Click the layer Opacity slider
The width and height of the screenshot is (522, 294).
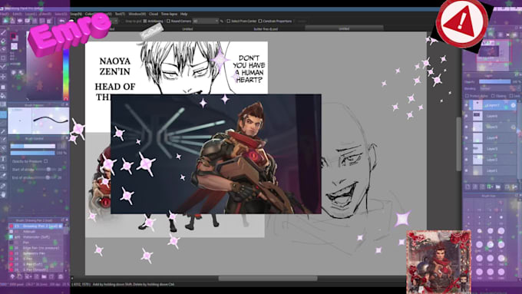494,81
